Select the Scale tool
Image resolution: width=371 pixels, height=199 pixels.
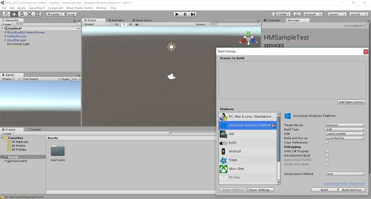pos(30,14)
